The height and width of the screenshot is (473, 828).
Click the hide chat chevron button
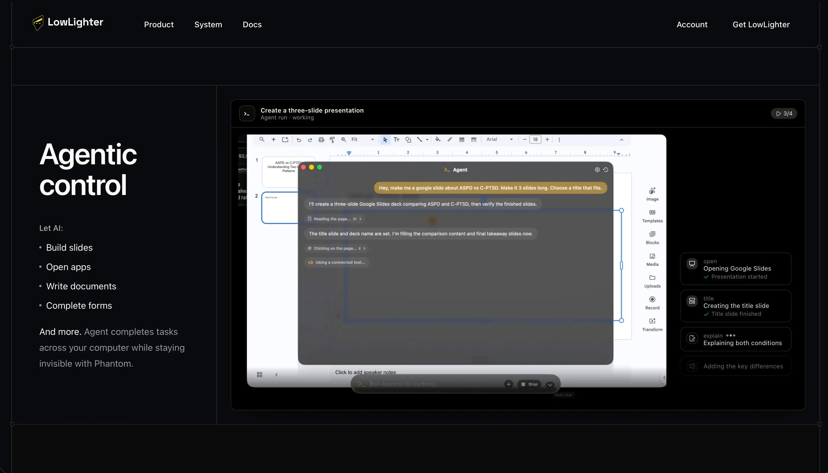(x=550, y=384)
